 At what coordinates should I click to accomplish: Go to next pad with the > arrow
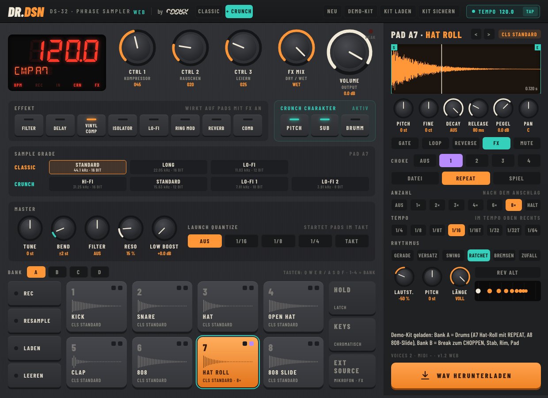pyautogui.click(x=488, y=34)
